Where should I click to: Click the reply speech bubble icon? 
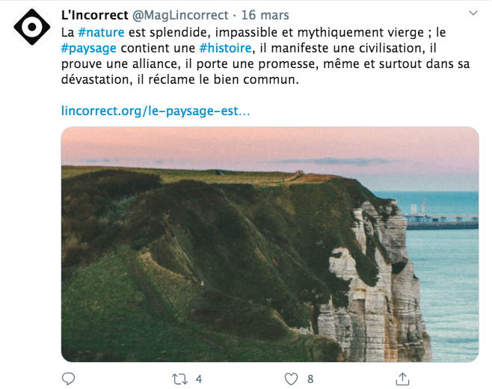point(68,379)
